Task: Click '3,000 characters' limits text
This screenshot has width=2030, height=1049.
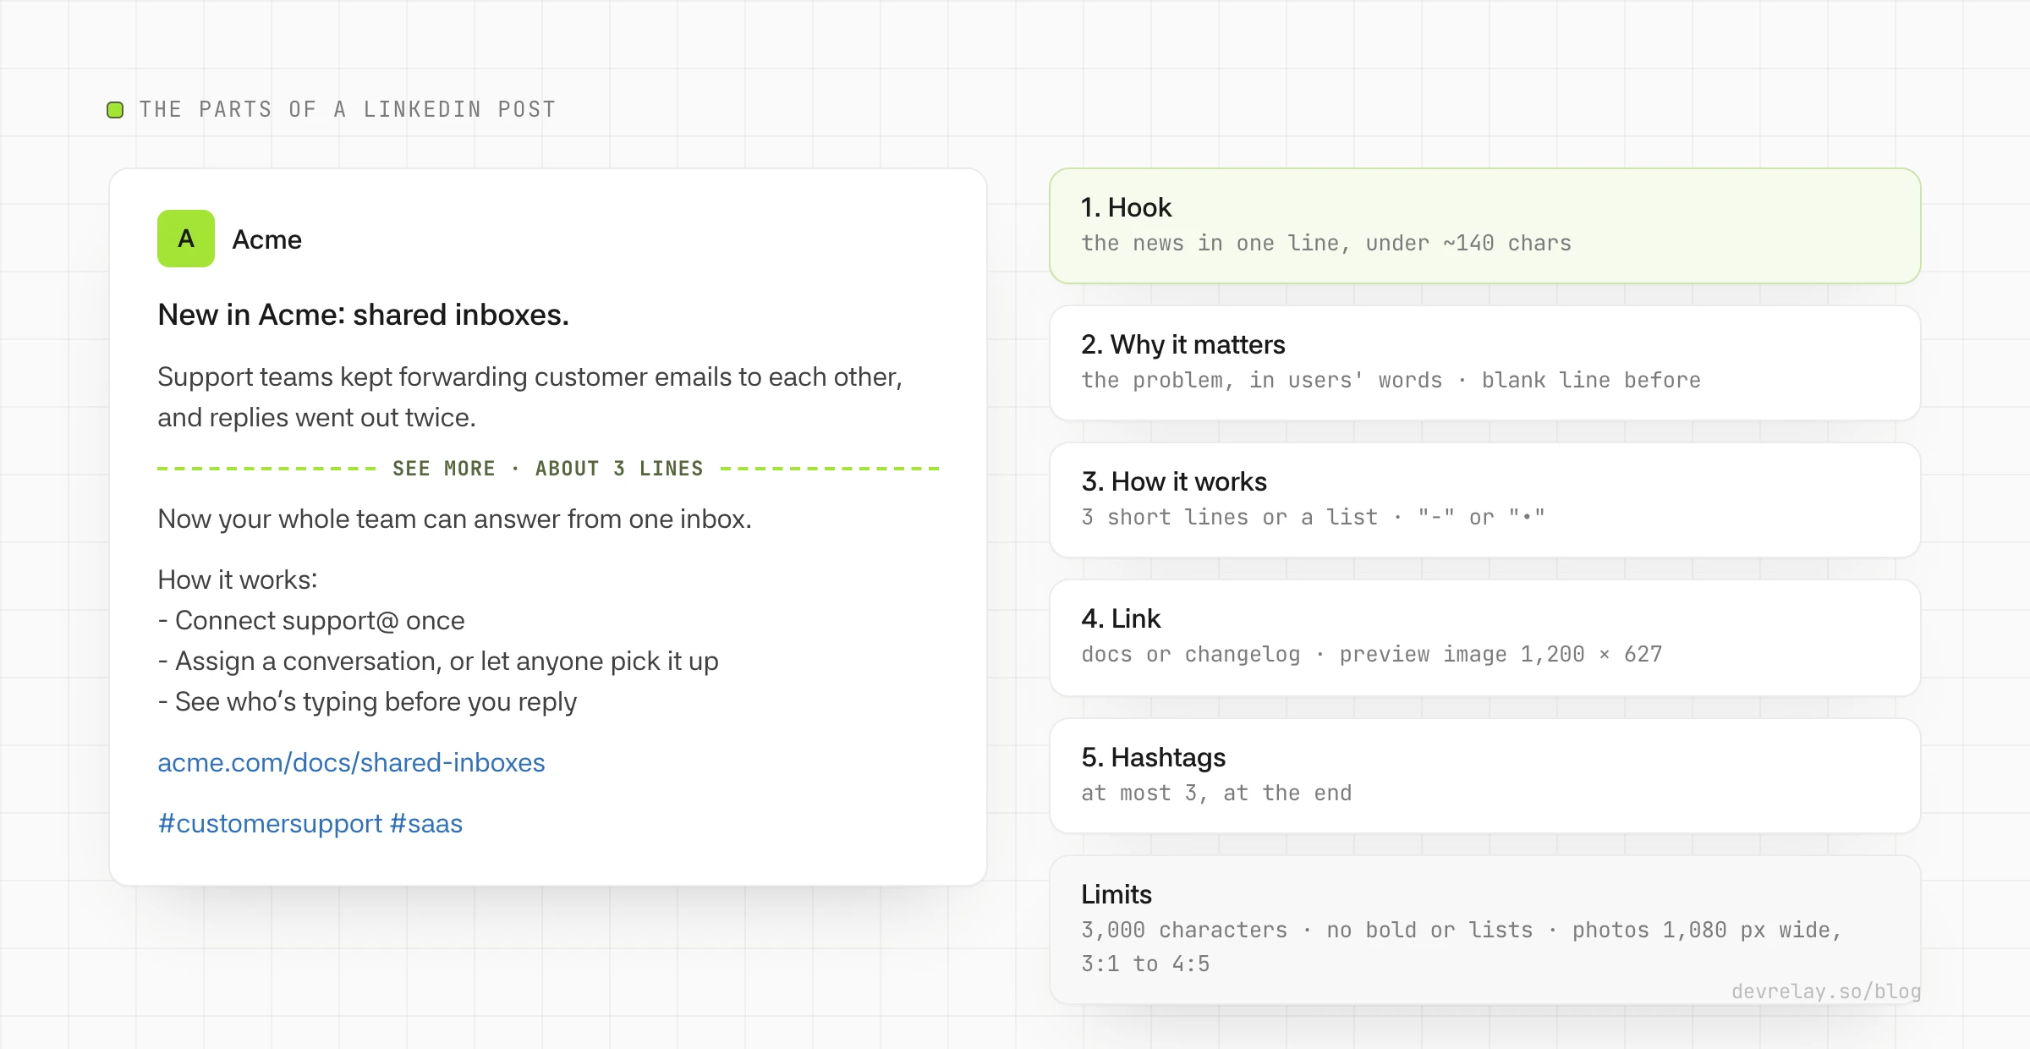Action: [1462, 947]
